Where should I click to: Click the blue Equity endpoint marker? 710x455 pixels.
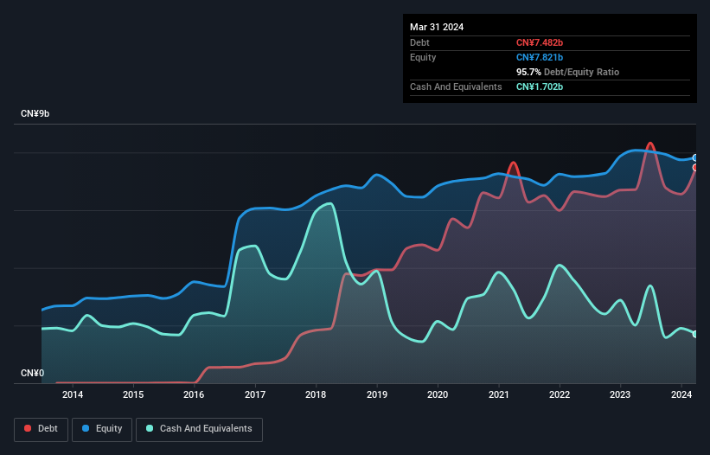point(695,158)
